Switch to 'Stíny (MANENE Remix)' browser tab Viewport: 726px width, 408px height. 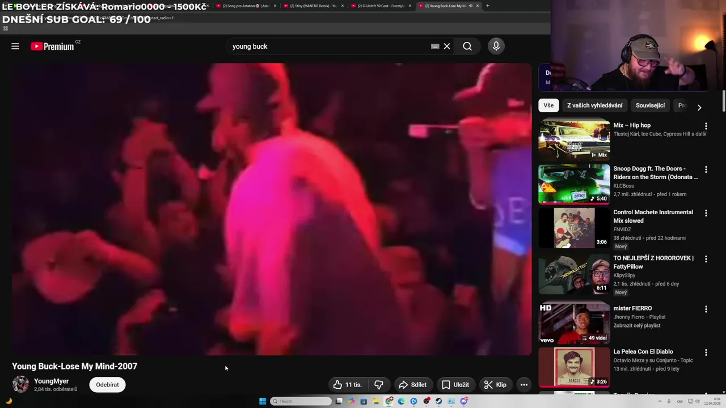[314, 6]
